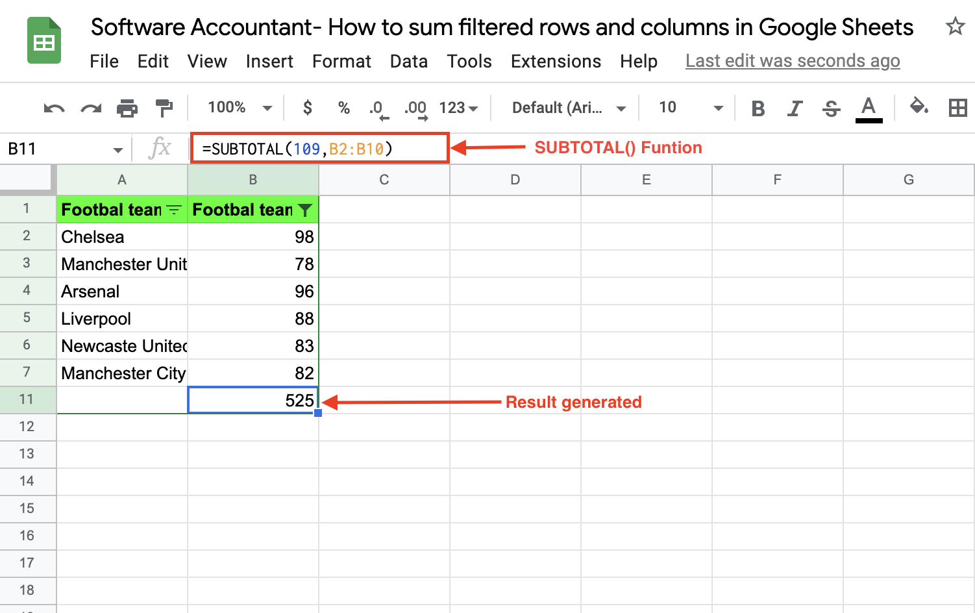The width and height of the screenshot is (975, 613).
Task: Select the cell with value 83
Action: click(x=253, y=345)
